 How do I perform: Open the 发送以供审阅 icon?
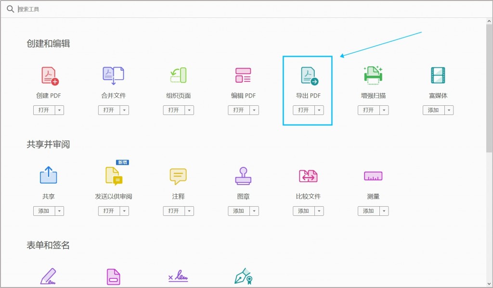pos(114,176)
